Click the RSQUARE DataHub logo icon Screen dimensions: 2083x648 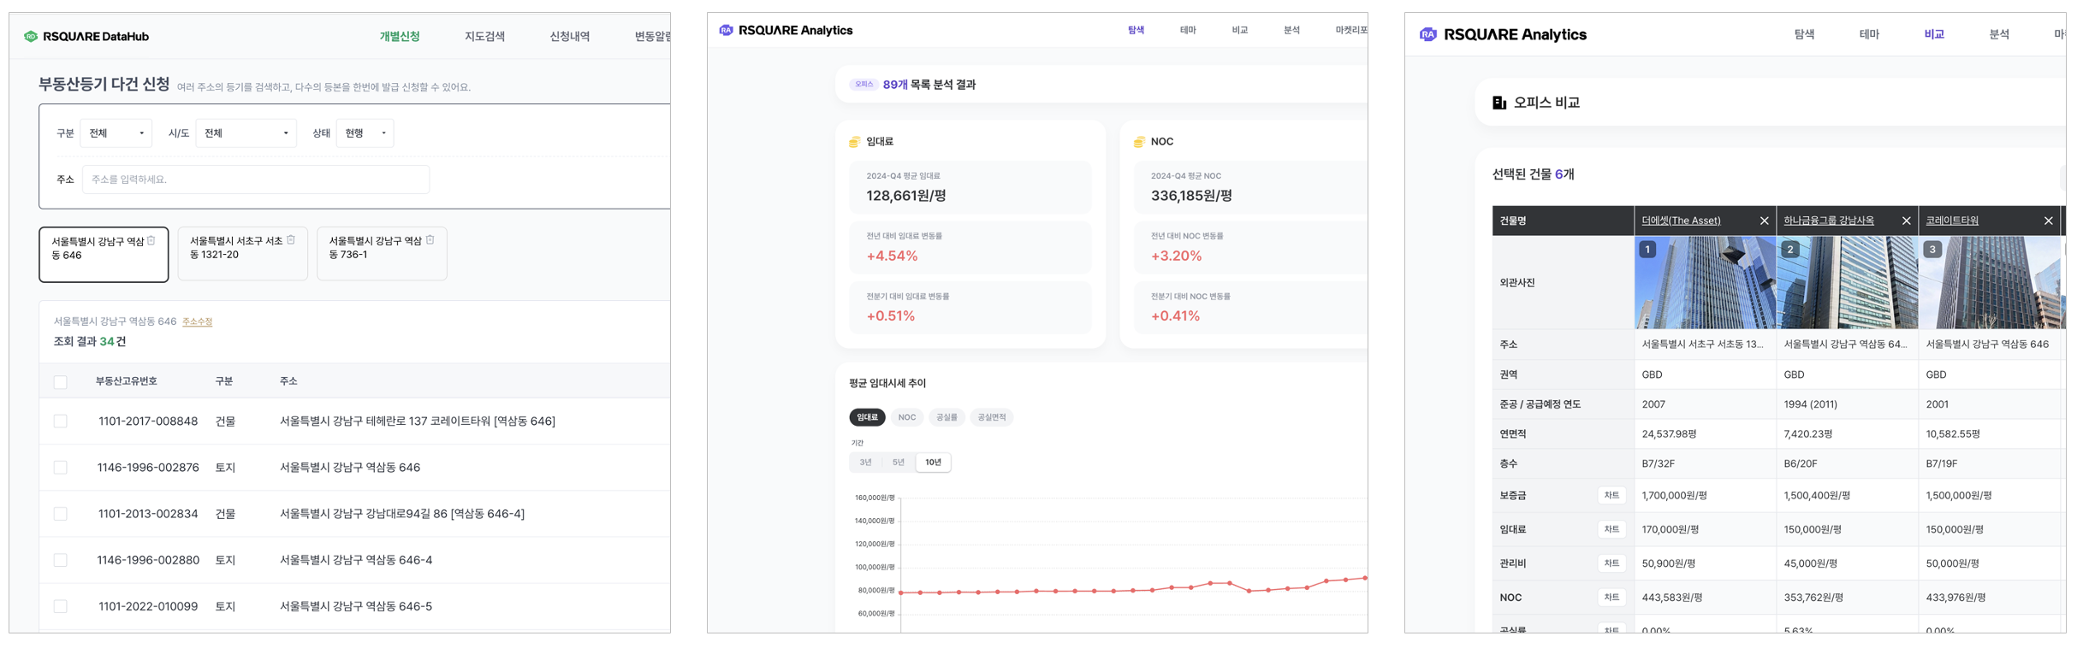[x=31, y=37]
